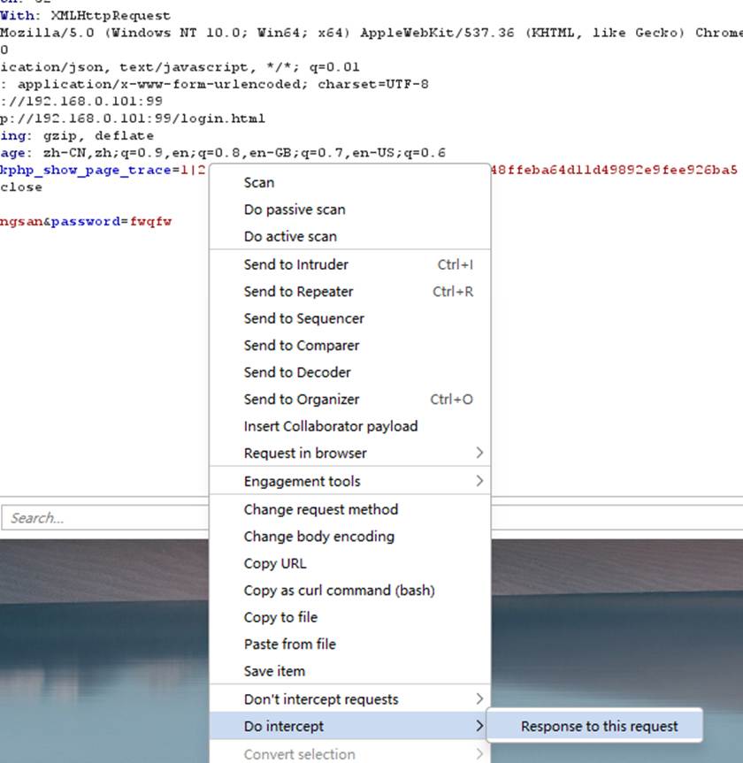Viewport: 743px width, 763px height.
Task: Choose Do active scan
Action: [349, 236]
